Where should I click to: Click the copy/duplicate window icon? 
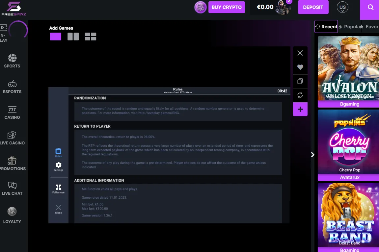(x=300, y=81)
